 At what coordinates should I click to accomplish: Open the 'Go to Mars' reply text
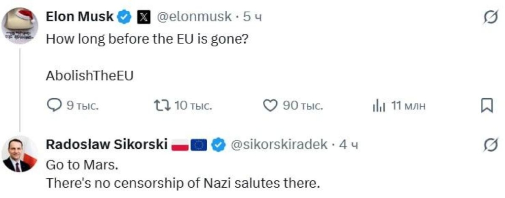tap(82, 165)
